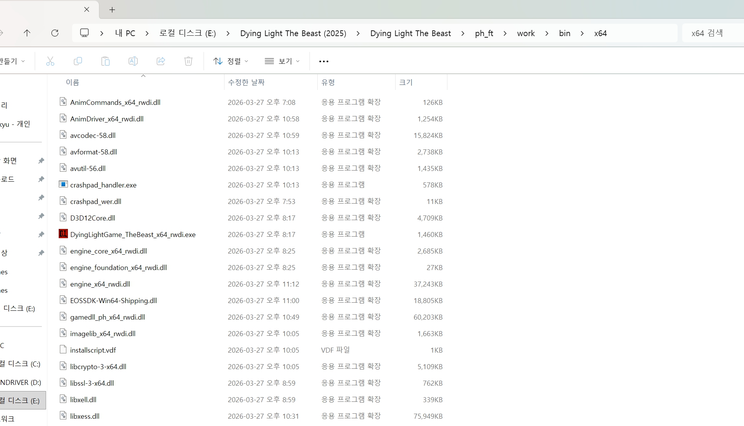Image resolution: width=744 pixels, height=426 pixels.
Task: Open a new tab with plus button
Action: [x=112, y=10]
